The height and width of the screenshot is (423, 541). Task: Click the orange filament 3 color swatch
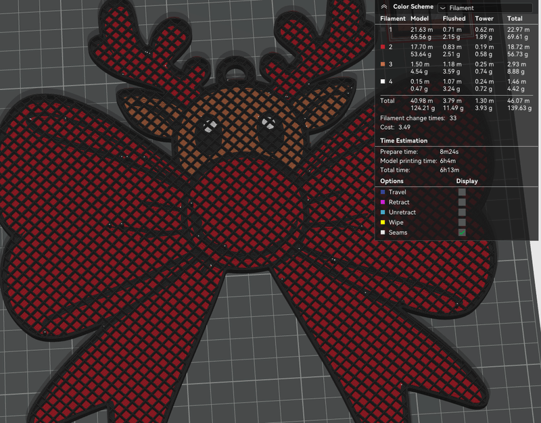point(383,64)
